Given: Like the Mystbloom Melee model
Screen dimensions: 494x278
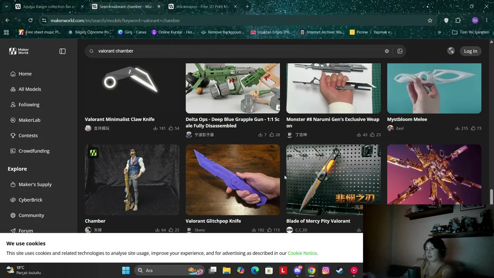Looking at the screenshot, I should [x=473, y=128].
